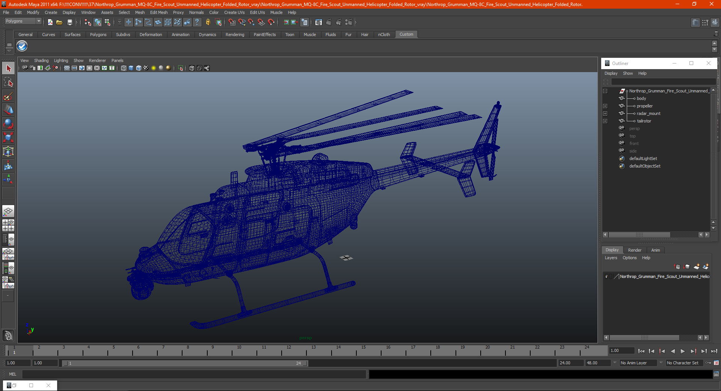Open viewport Shading menu
The width and height of the screenshot is (721, 391).
(x=41, y=60)
